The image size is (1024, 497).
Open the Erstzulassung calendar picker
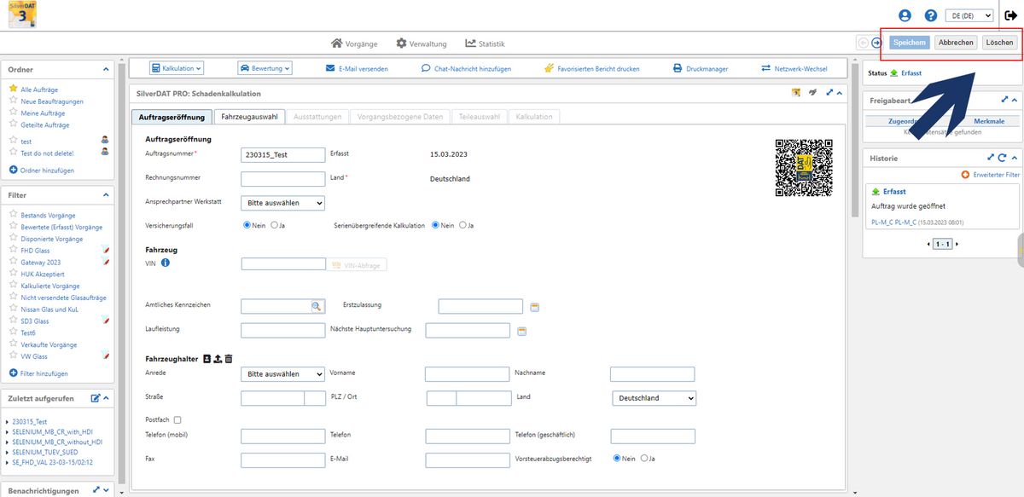tap(535, 307)
